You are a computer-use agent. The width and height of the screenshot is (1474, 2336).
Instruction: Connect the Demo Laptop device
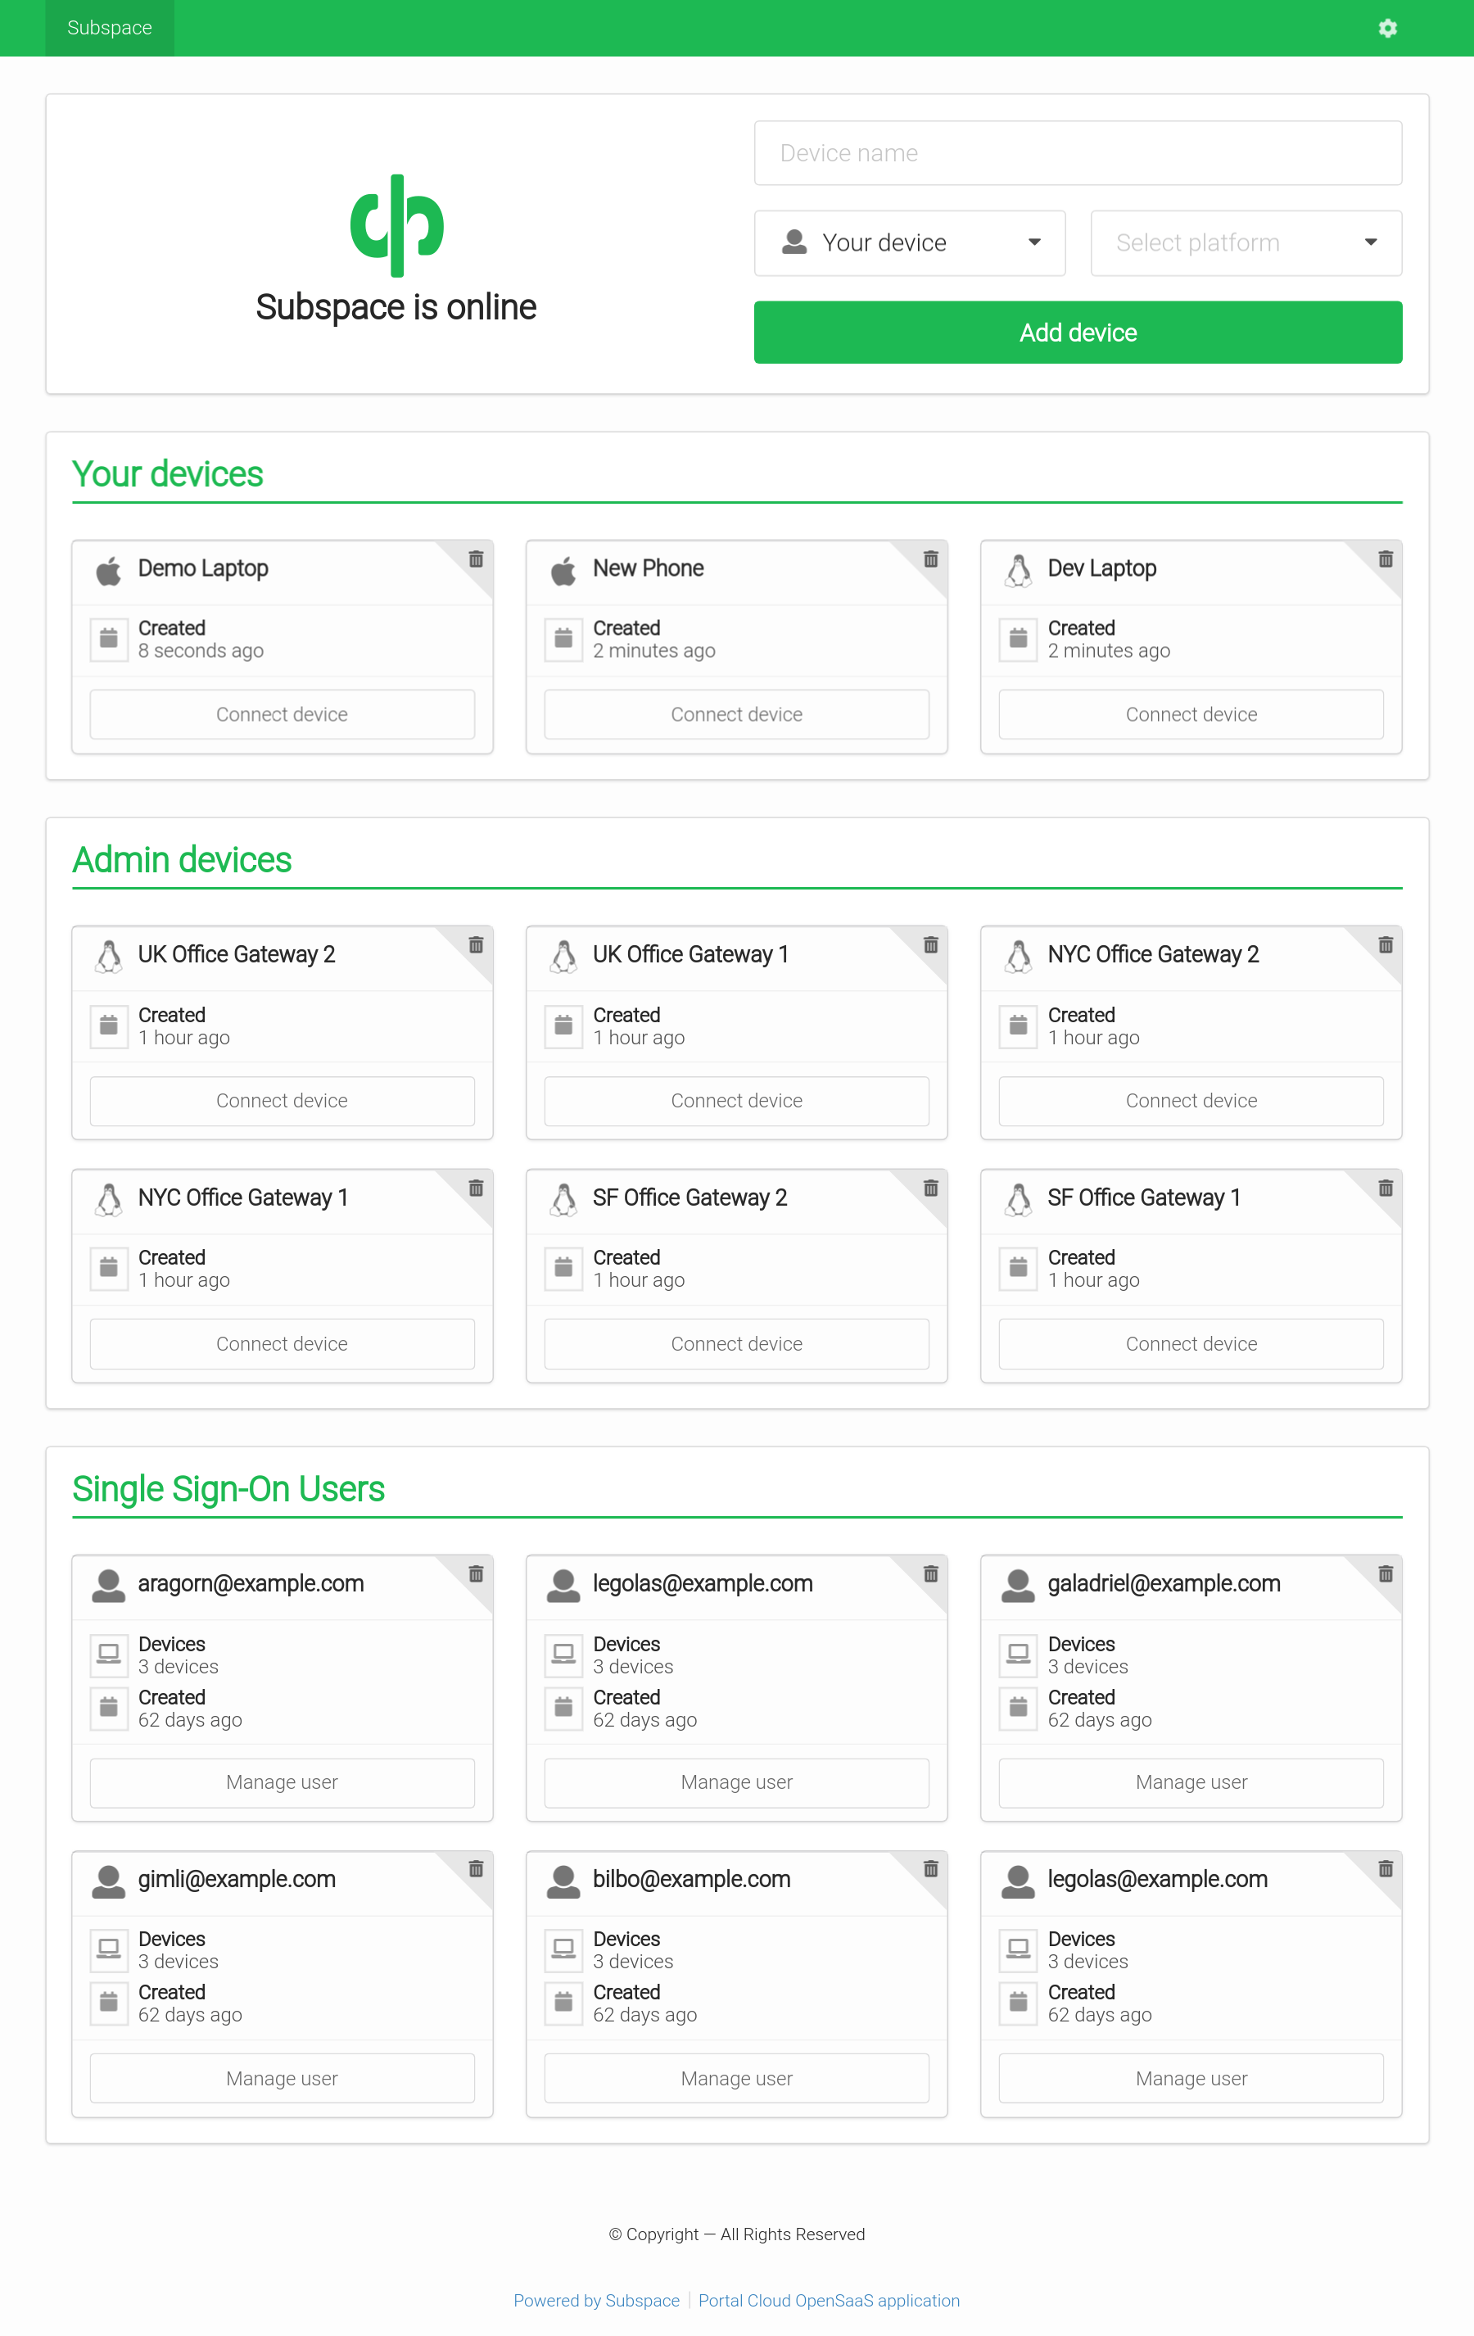pos(283,714)
